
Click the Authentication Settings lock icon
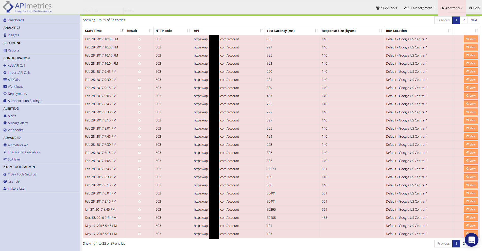pyautogui.click(x=5, y=101)
